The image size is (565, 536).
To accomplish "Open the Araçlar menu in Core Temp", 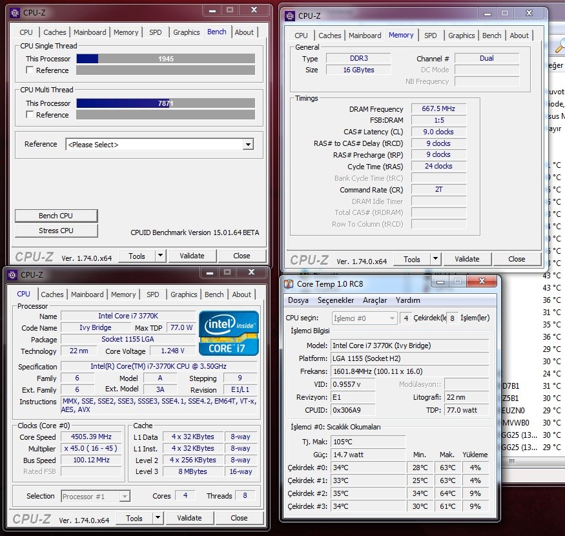I will pyautogui.click(x=375, y=300).
